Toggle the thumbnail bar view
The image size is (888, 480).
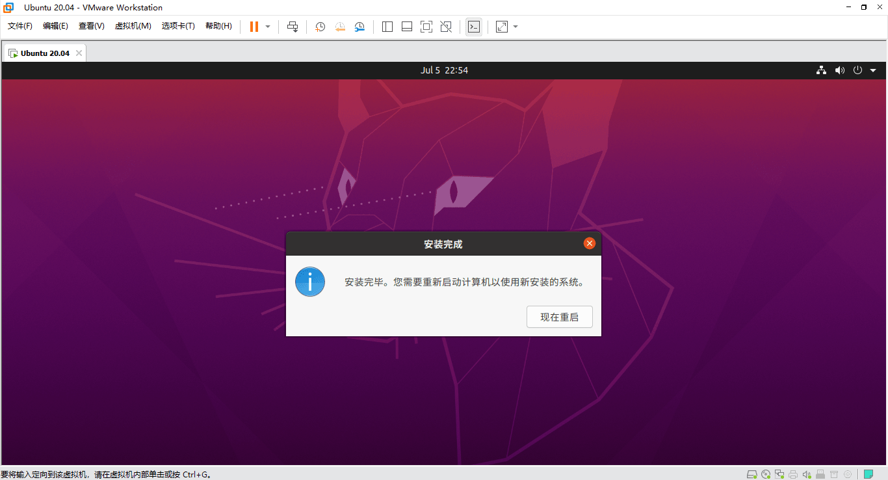tap(407, 27)
